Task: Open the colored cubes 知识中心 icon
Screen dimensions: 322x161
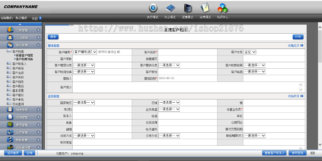Action: point(223,8)
